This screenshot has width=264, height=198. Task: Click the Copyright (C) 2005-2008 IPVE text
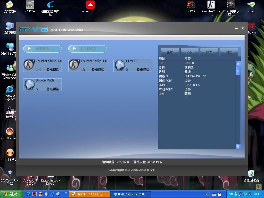[x=132, y=170]
